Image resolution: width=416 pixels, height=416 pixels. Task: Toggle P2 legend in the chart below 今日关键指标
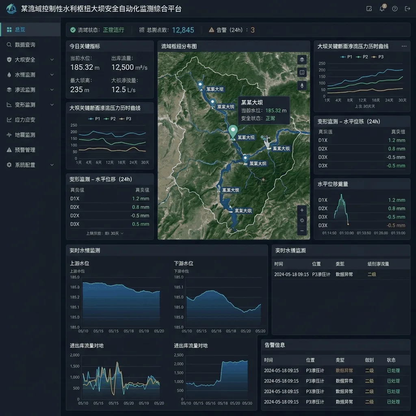pyautogui.click(x=110, y=119)
